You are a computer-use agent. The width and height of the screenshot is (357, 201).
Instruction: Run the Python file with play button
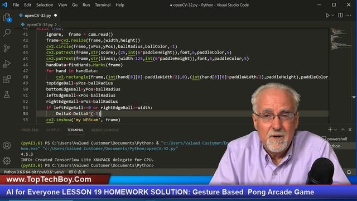coord(327,16)
